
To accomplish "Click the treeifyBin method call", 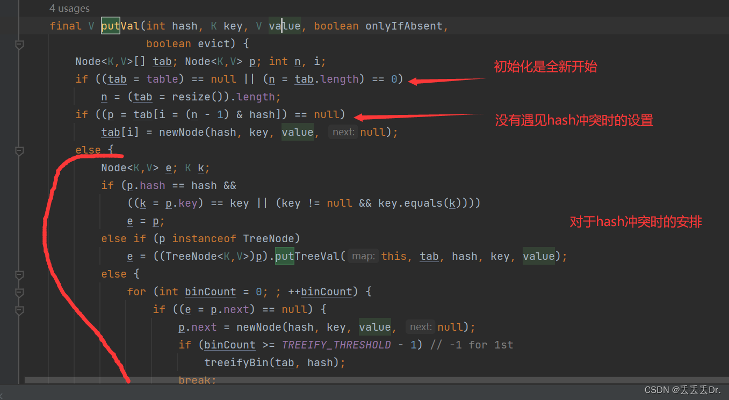I will tap(236, 363).
